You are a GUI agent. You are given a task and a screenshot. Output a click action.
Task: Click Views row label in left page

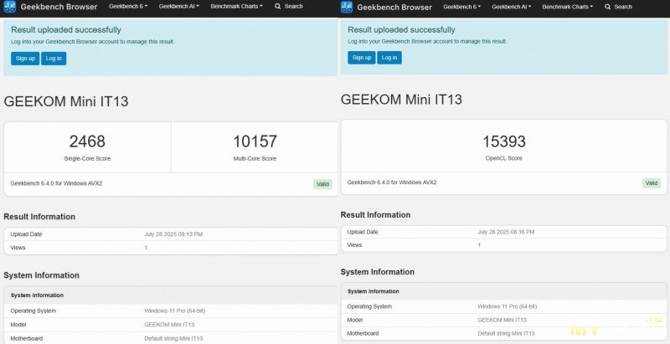click(18, 248)
